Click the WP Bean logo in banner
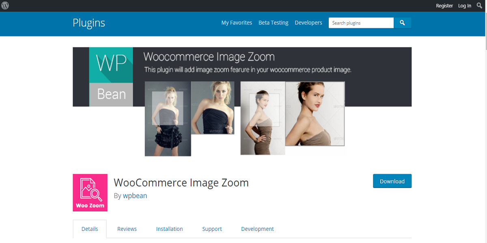 pos(111,77)
